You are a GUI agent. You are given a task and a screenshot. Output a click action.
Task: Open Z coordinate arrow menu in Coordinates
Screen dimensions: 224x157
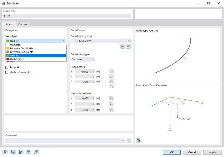click(x=94, y=82)
